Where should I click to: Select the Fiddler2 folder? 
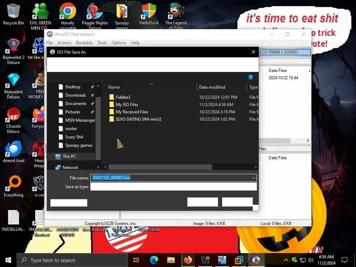(123, 97)
